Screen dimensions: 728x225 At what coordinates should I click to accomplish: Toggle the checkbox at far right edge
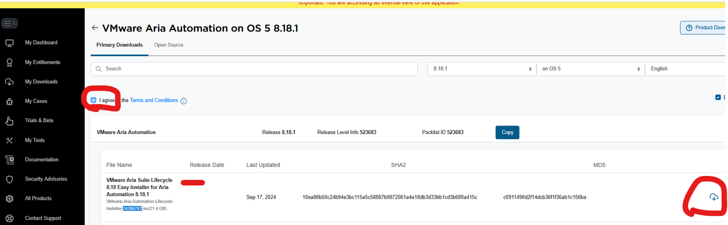tap(718, 97)
